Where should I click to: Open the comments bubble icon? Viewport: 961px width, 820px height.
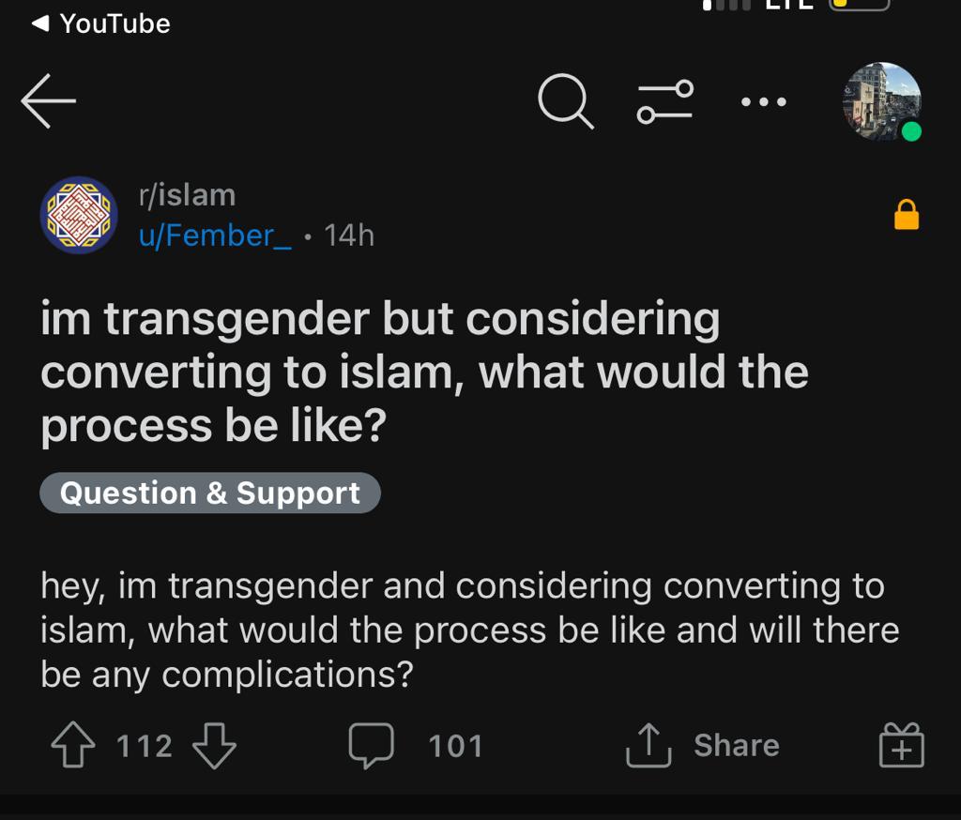[x=371, y=746]
